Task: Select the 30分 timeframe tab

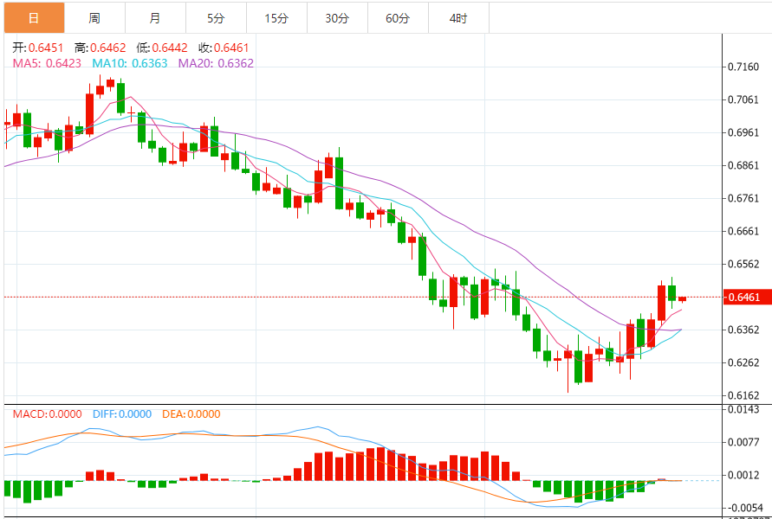Action: (337, 18)
